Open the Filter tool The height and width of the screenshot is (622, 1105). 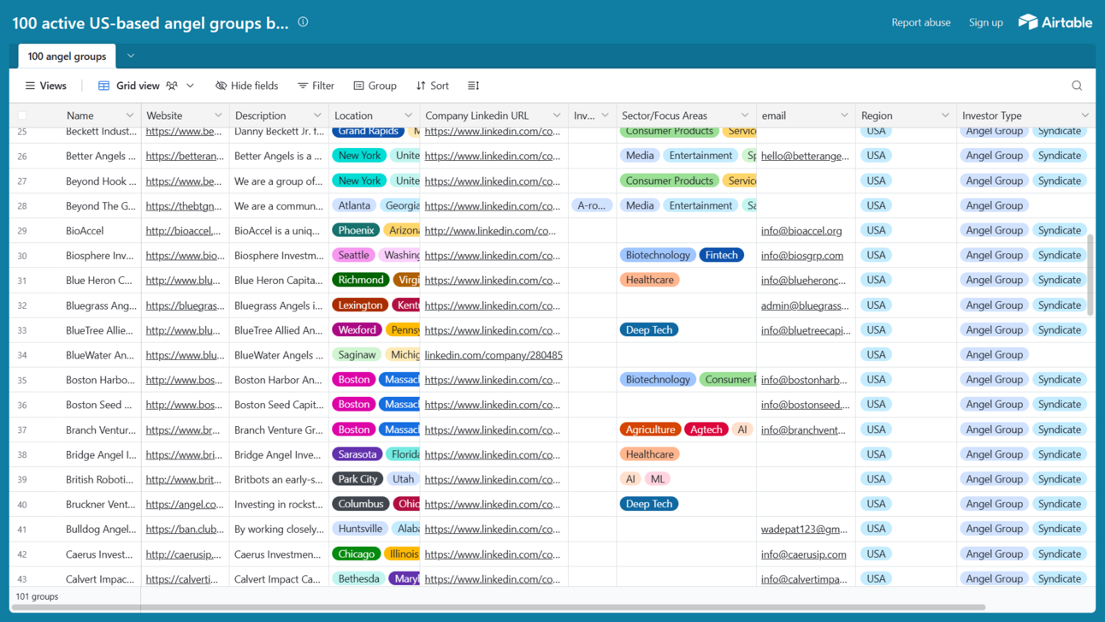click(x=316, y=86)
